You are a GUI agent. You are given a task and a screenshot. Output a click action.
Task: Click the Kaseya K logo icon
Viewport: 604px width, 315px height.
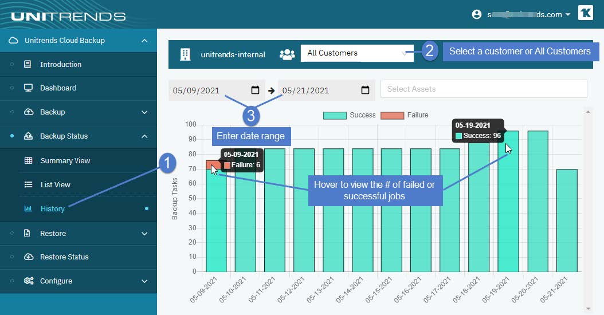click(586, 13)
